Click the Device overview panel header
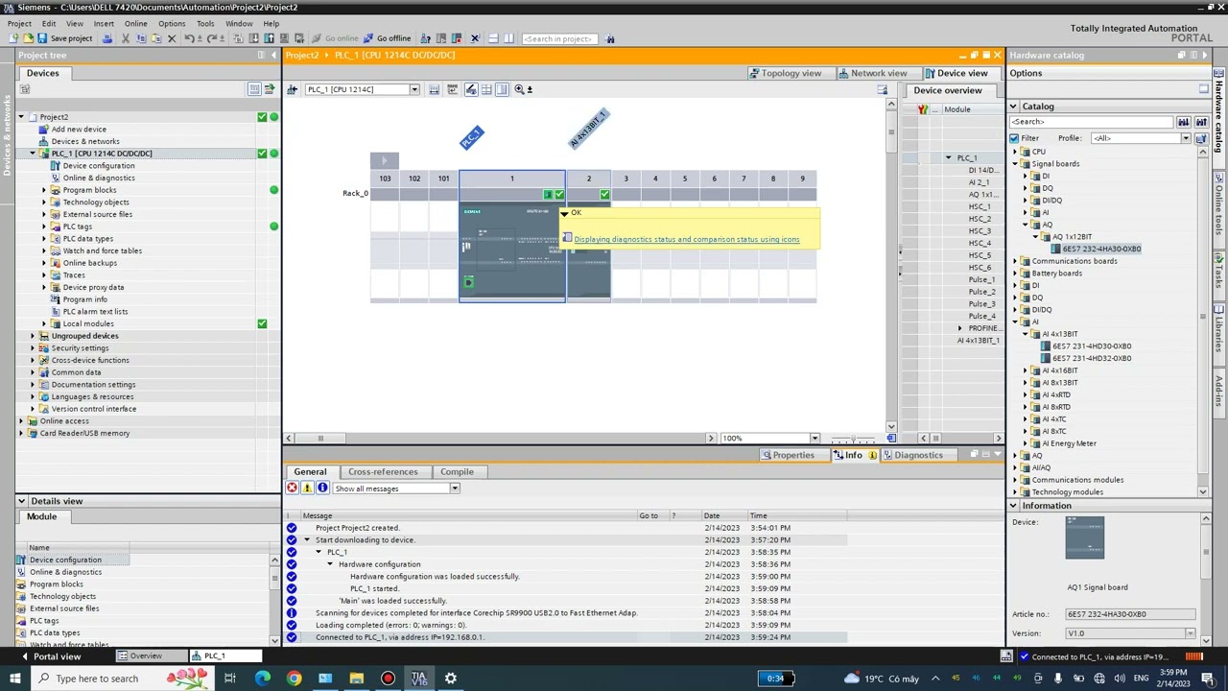Image resolution: width=1228 pixels, height=691 pixels. (x=948, y=90)
